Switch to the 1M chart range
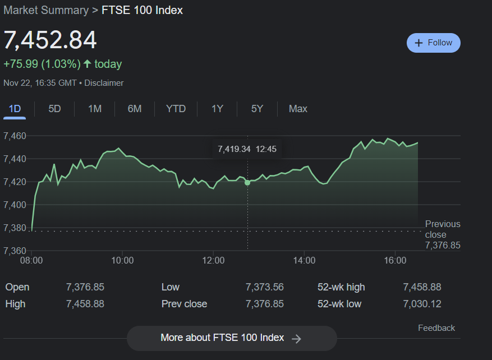The image size is (492, 360). tap(95, 109)
